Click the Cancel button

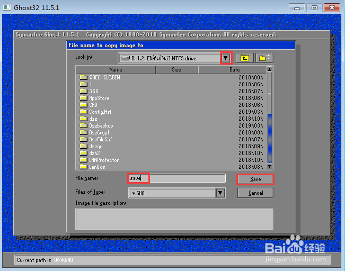click(x=255, y=193)
